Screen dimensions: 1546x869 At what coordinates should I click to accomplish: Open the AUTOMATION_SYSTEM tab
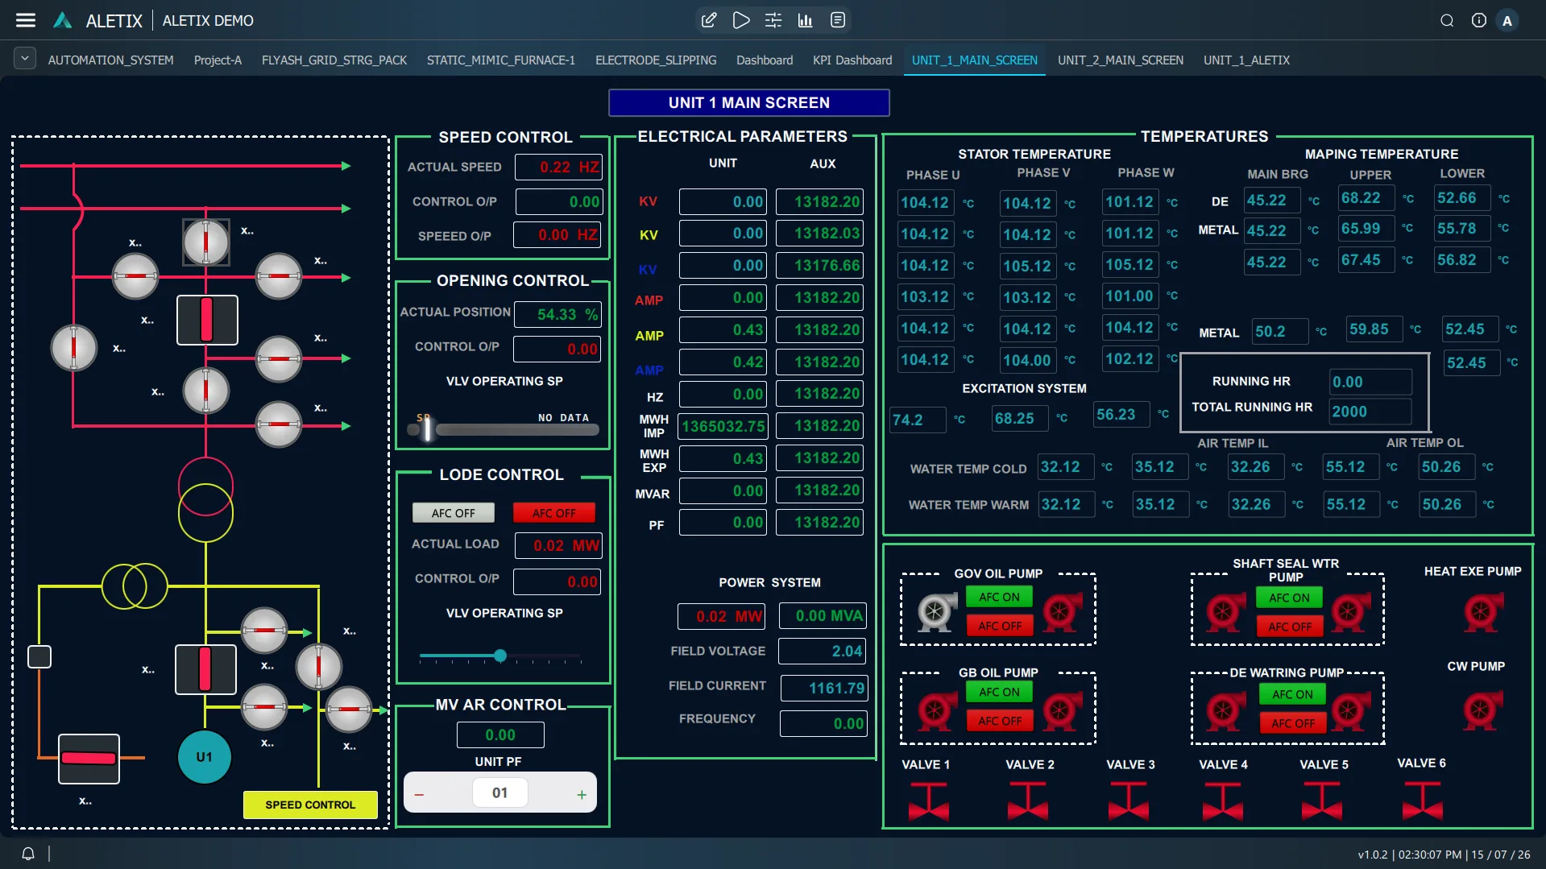click(x=110, y=60)
